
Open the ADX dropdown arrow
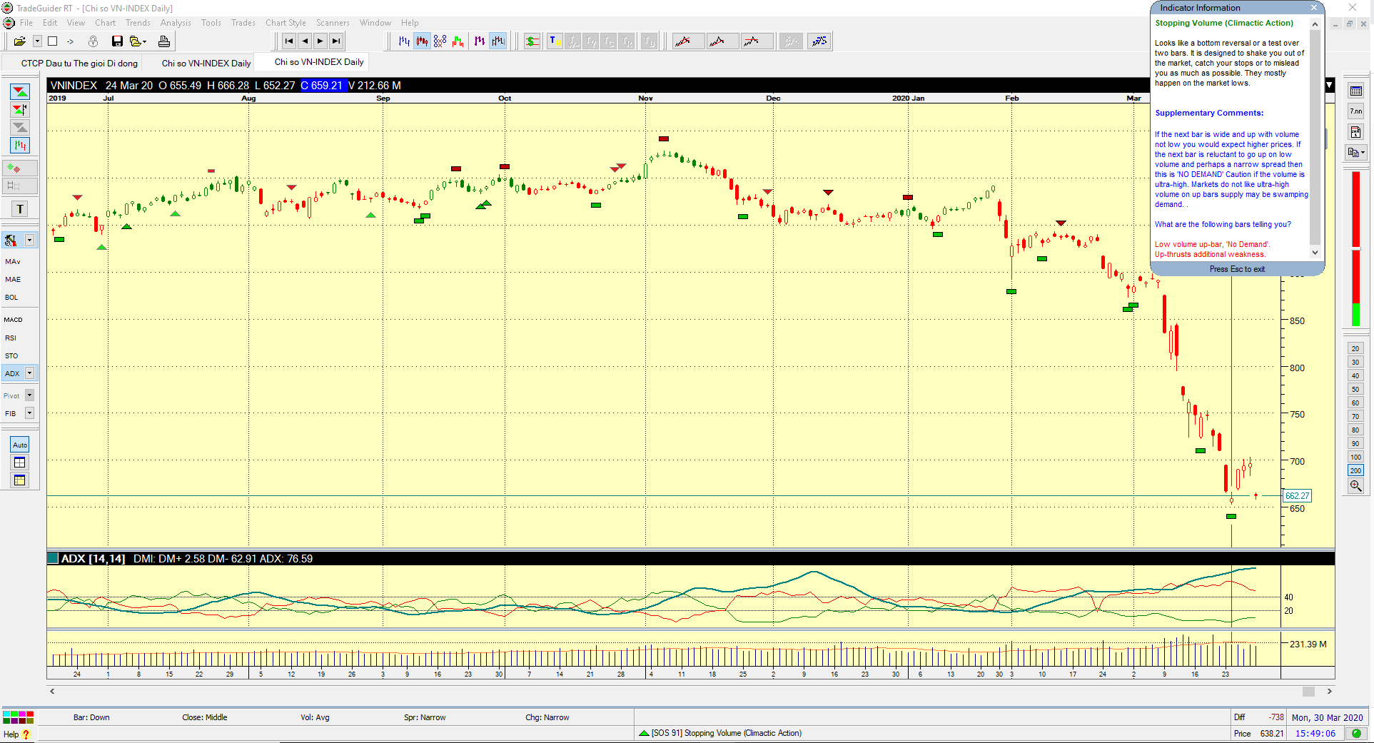(29, 373)
